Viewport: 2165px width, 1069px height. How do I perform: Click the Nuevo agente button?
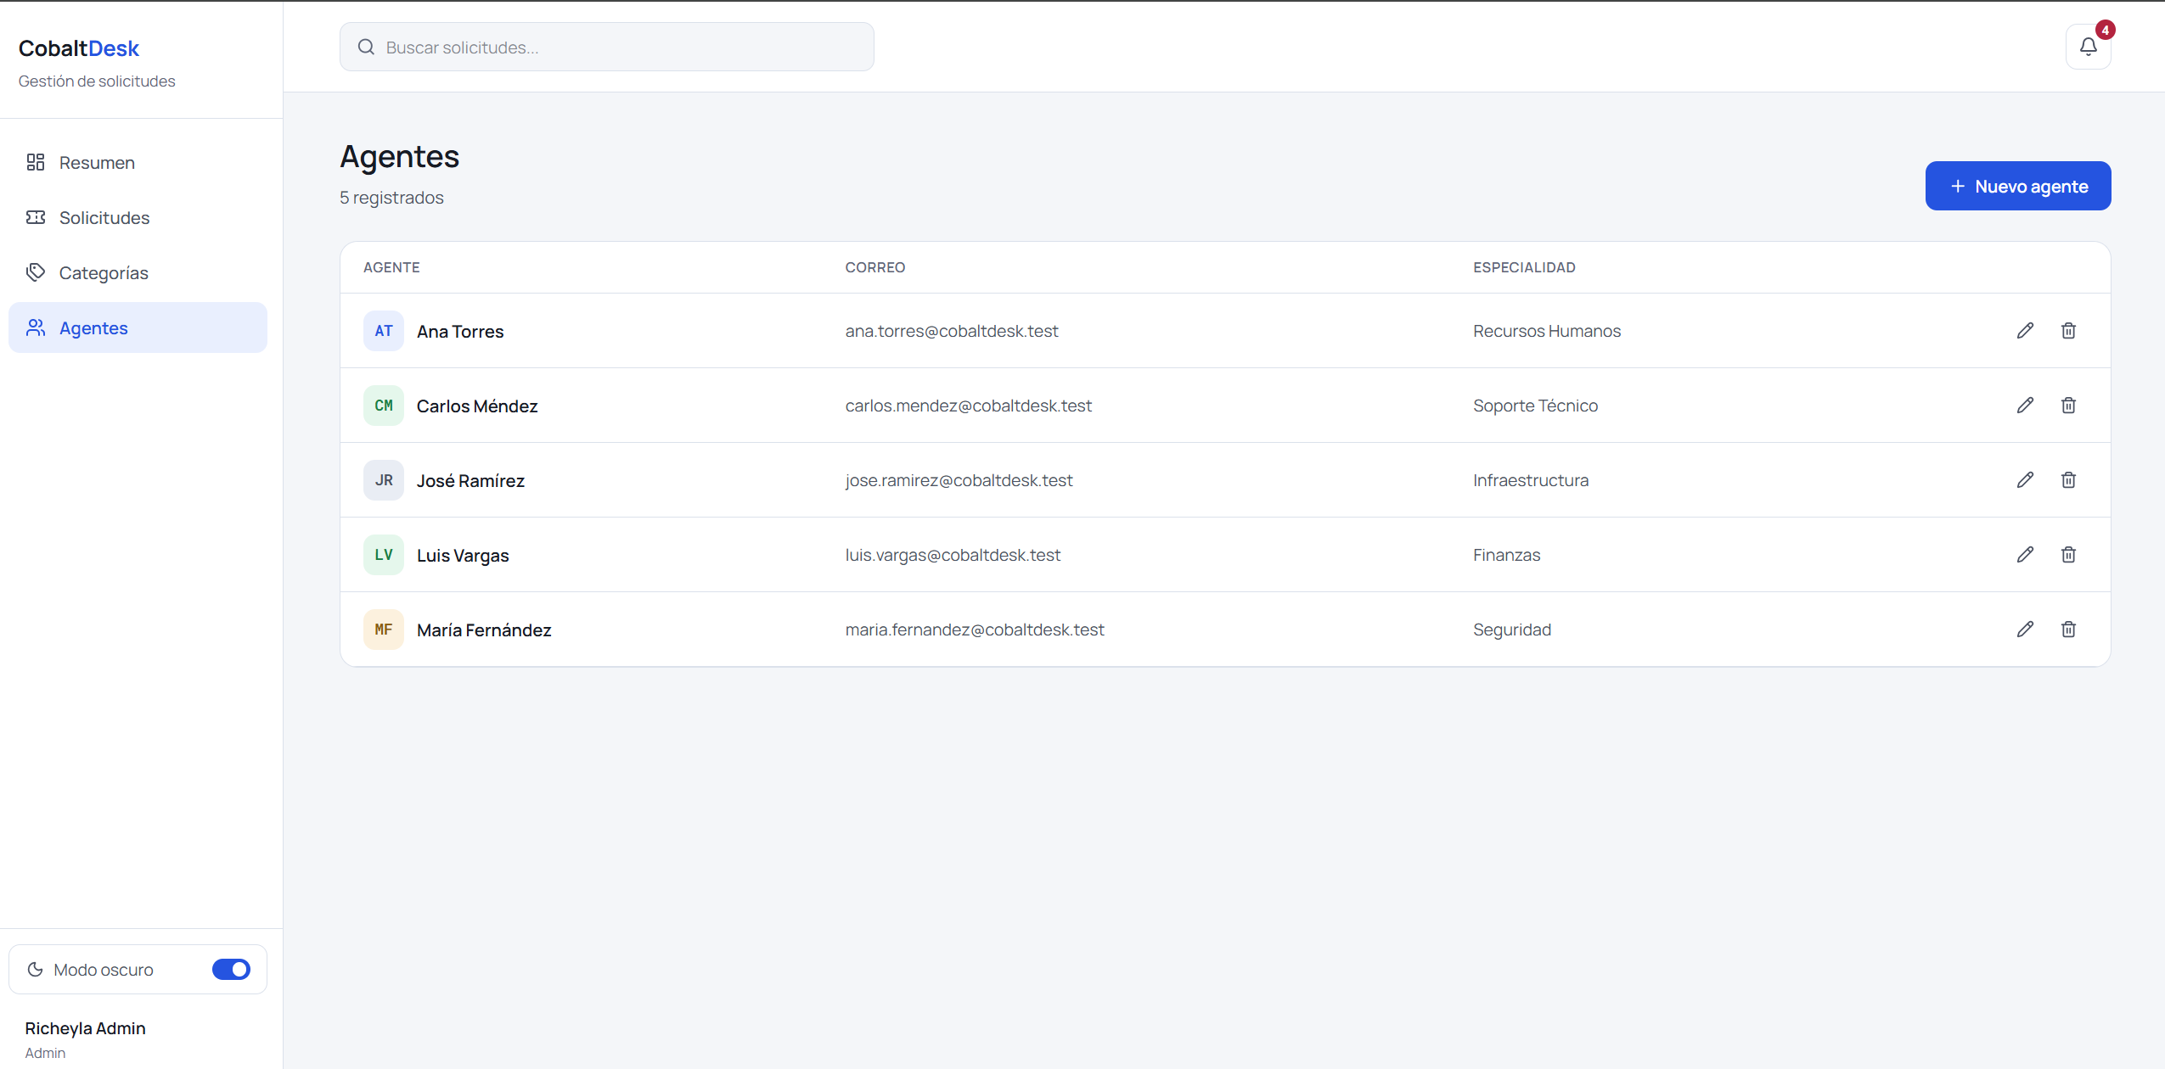[x=2017, y=186]
